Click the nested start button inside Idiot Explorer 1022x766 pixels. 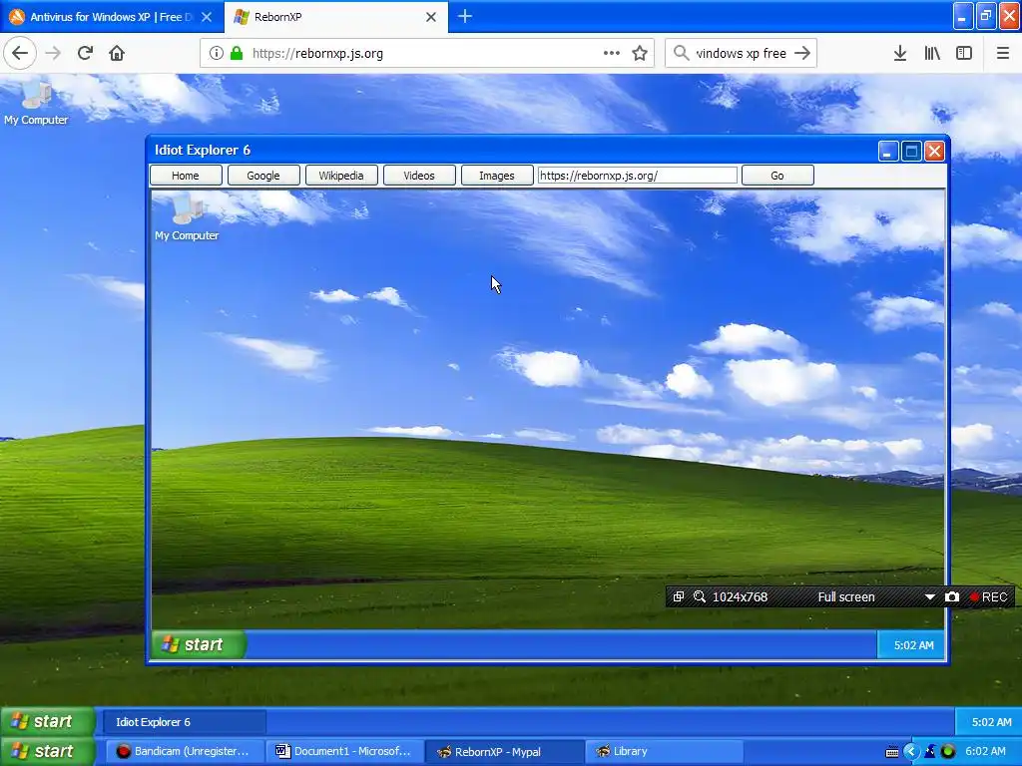(x=199, y=645)
